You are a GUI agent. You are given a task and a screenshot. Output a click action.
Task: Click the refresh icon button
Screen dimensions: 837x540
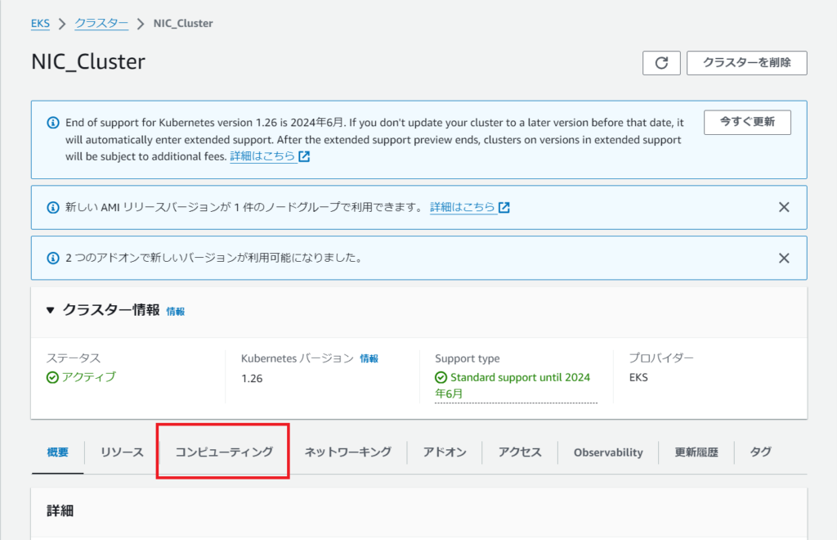[x=660, y=63]
